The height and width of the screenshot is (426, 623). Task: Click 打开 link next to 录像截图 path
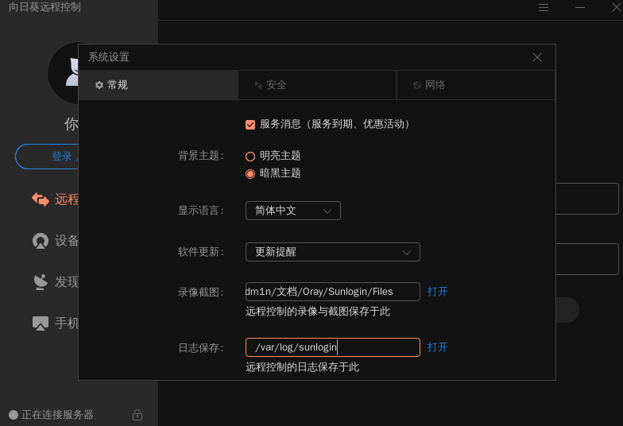tap(437, 292)
